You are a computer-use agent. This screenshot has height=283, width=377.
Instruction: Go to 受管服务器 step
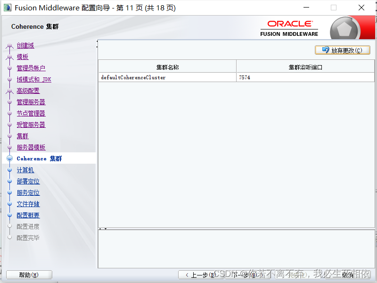[31, 125]
